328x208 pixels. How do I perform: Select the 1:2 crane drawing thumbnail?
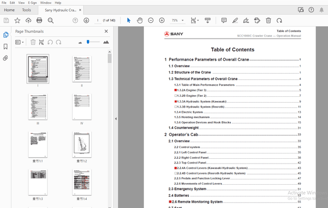(82, 144)
